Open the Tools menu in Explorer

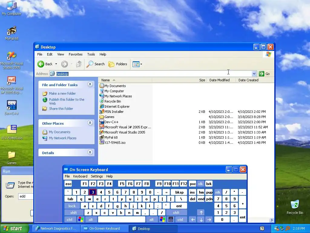coord(91,54)
